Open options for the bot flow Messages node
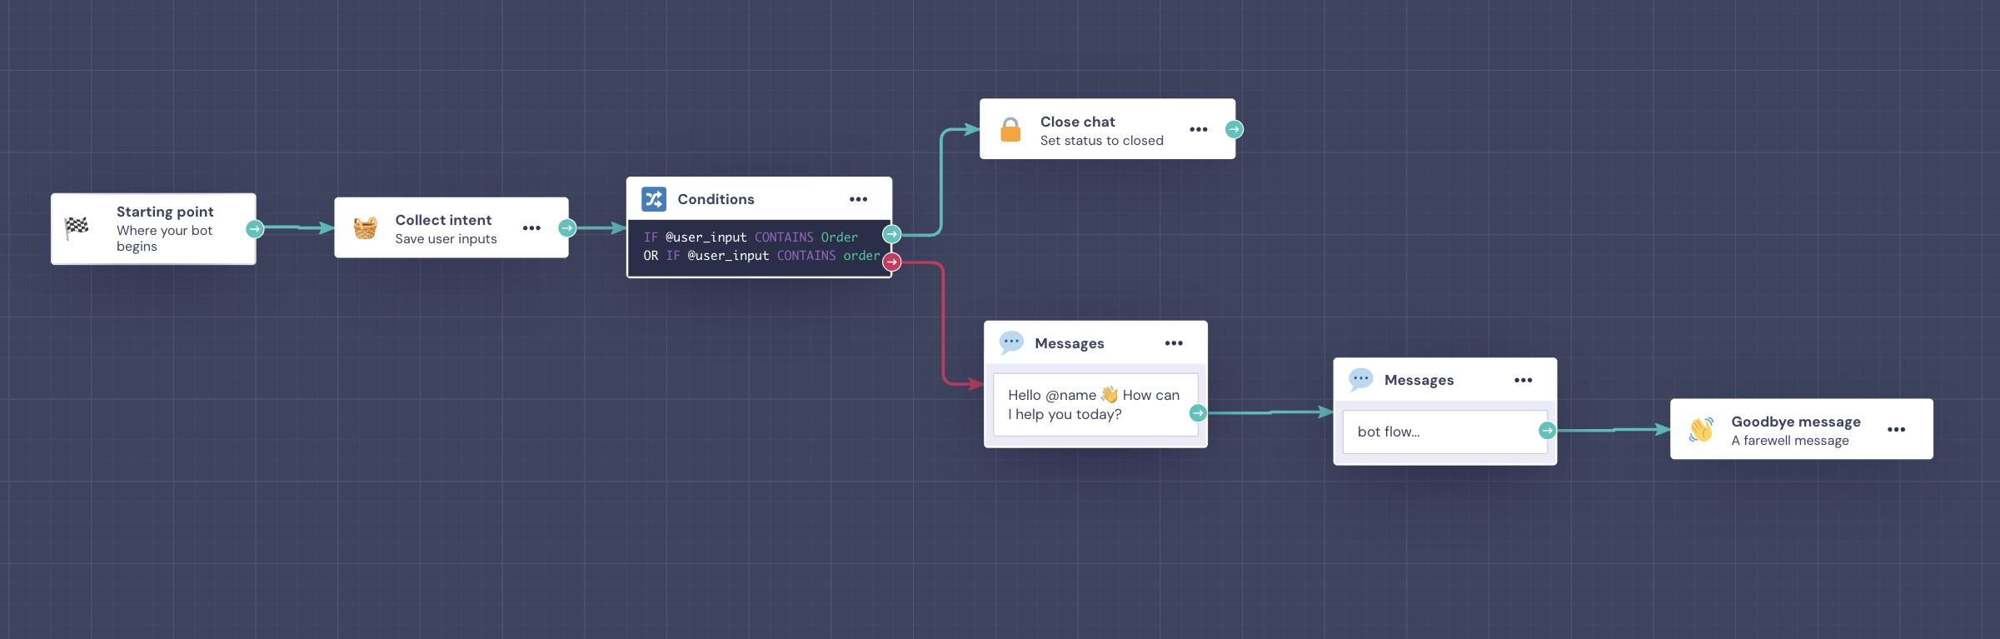Viewport: 2000px width, 639px height. 1523,380
